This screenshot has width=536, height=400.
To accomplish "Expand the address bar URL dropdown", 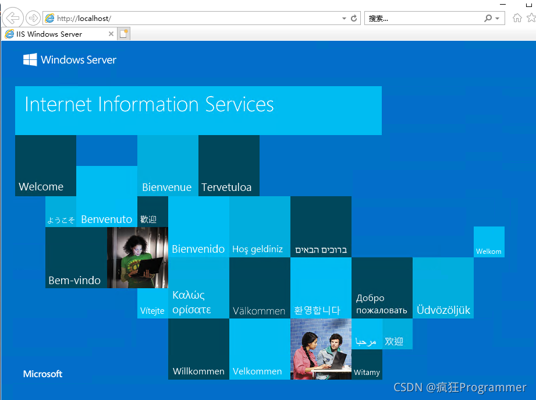I will pyautogui.click(x=344, y=19).
